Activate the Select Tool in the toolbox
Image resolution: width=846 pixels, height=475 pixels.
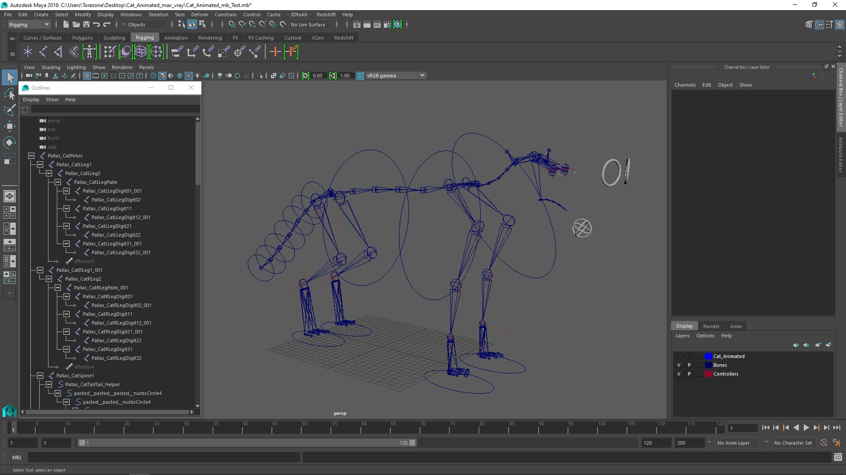point(10,78)
